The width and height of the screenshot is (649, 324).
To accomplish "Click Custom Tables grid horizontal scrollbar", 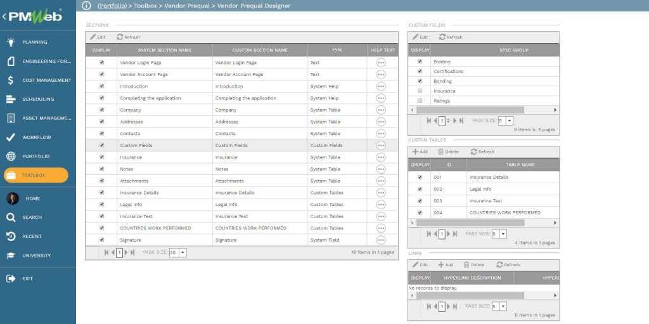I will (x=470, y=223).
